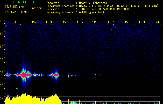The width and height of the screenshot is (163, 104).
Task: Click the 1151 time marker
Action: [18, 22]
